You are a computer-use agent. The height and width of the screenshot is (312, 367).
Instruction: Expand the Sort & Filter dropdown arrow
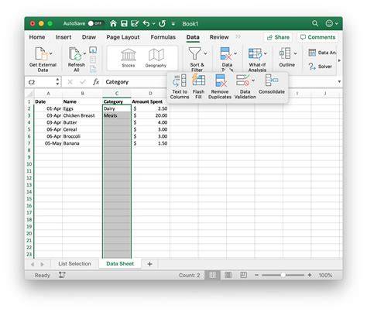tap(205, 53)
